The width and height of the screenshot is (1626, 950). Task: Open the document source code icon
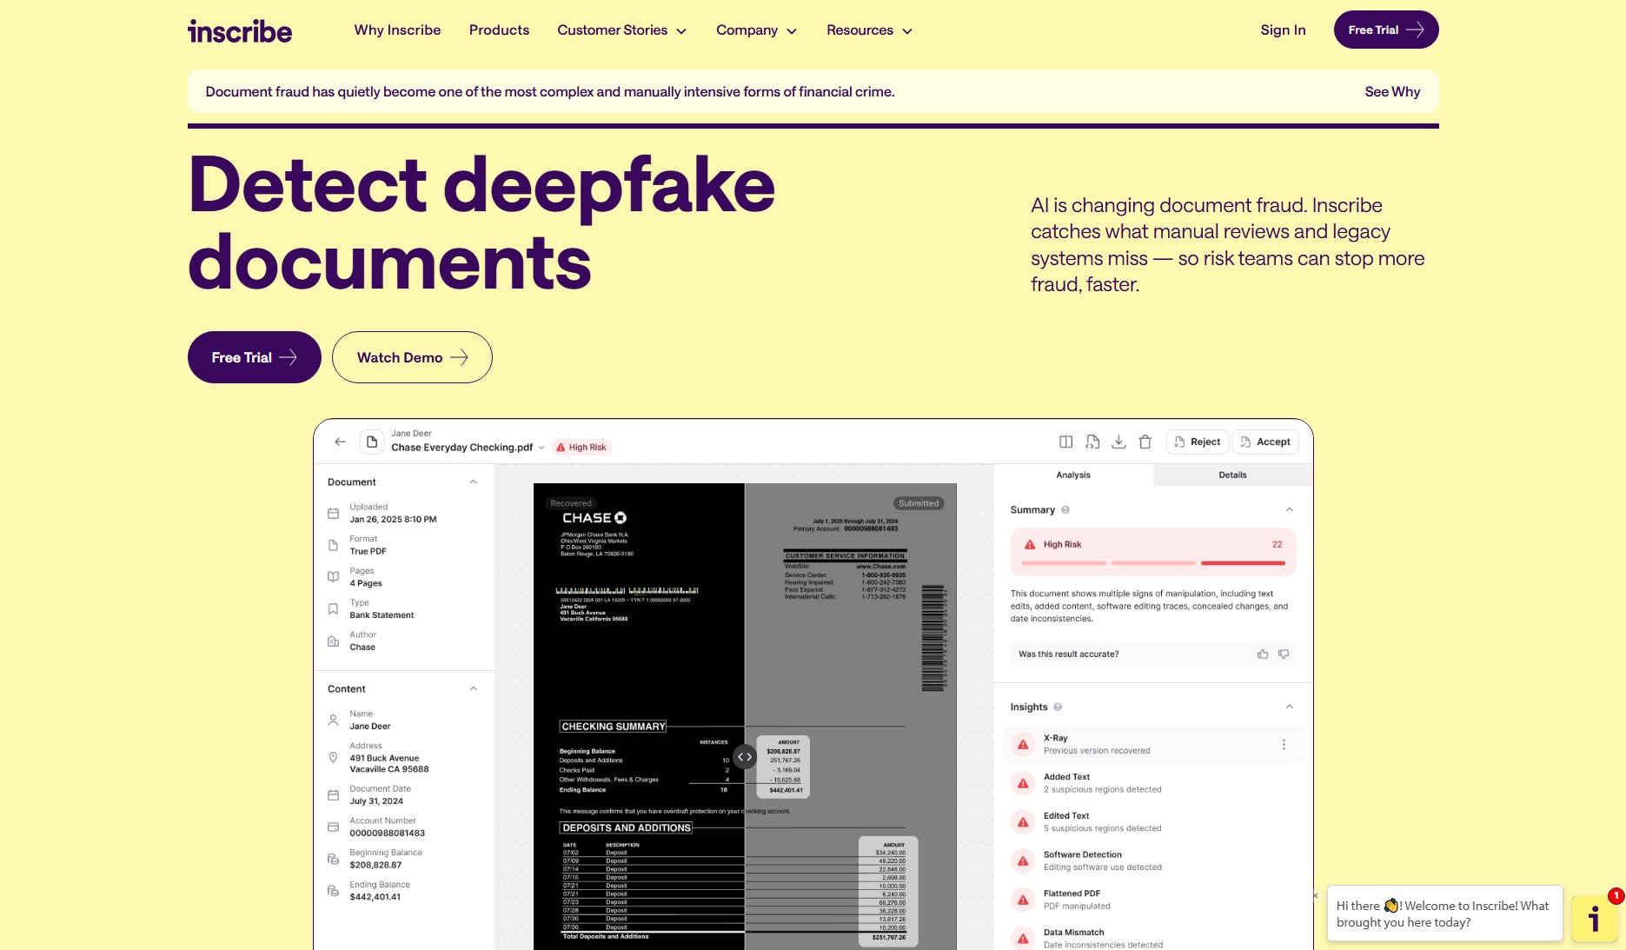coord(1092,442)
